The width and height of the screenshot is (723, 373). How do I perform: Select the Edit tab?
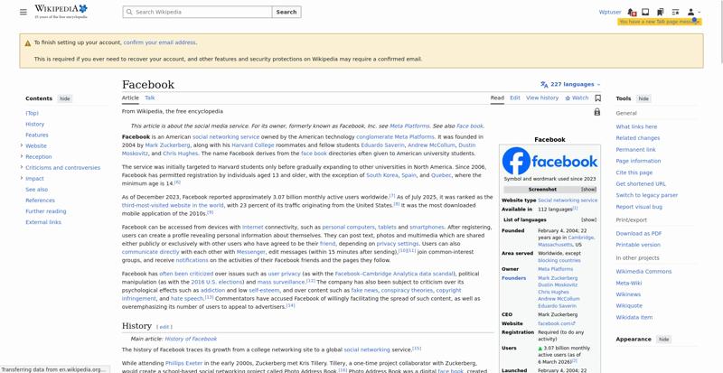(x=515, y=98)
